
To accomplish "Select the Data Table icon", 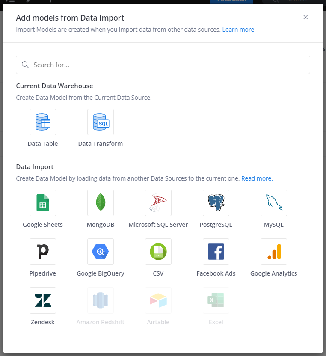I will 43,122.
